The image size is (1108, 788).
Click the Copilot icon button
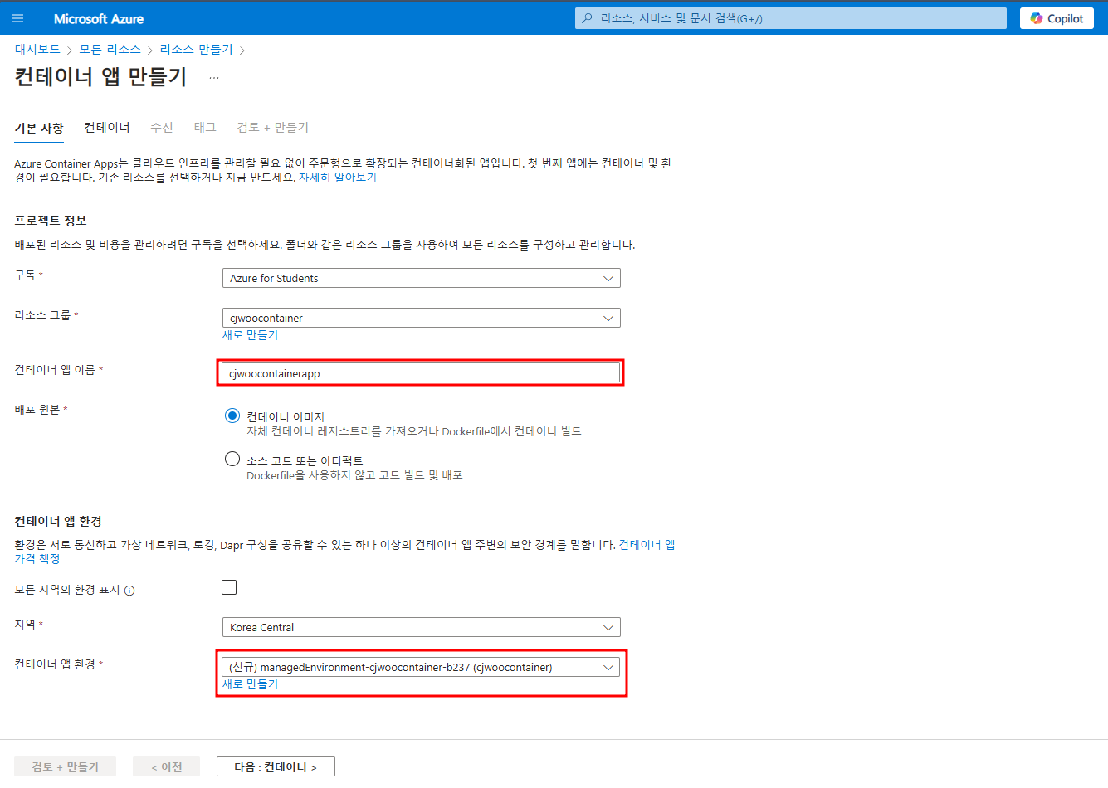click(x=1057, y=18)
